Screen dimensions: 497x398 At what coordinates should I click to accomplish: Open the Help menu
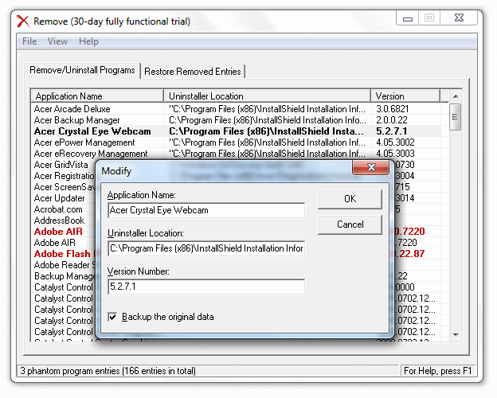click(88, 41)
